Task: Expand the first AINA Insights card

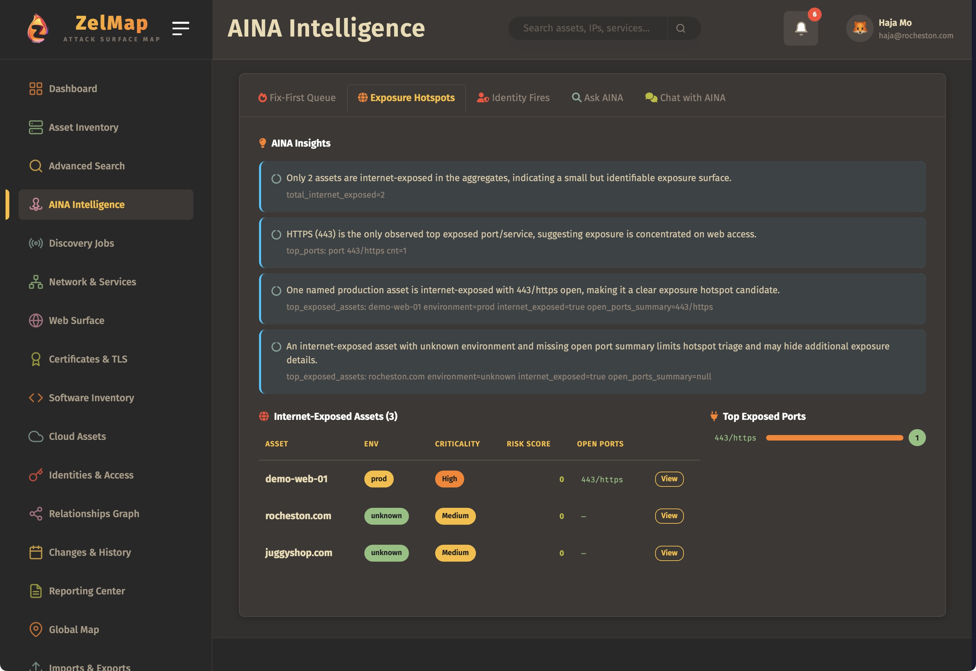Action: click(277, 179)
